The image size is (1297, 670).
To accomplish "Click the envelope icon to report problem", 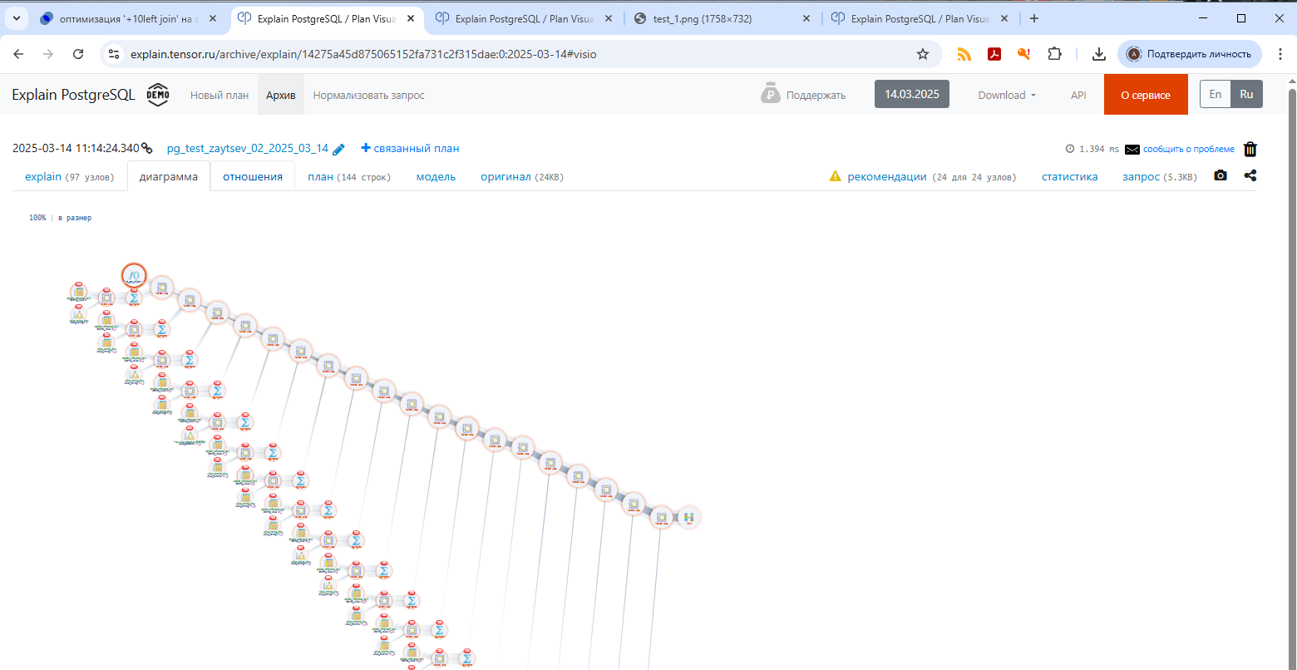I will tap(1132, 150).
